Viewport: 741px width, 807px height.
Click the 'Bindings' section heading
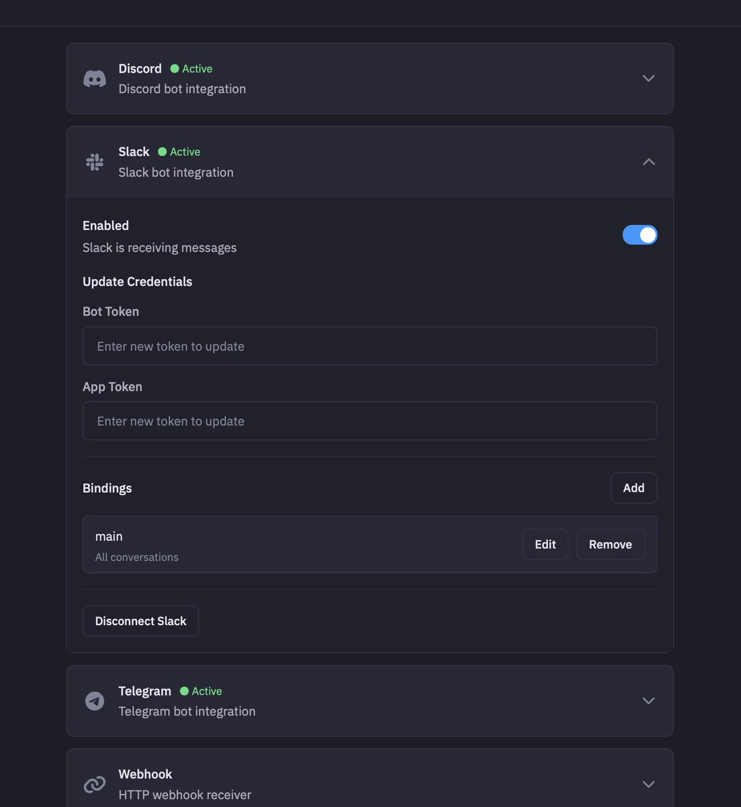tap(107, 488)
